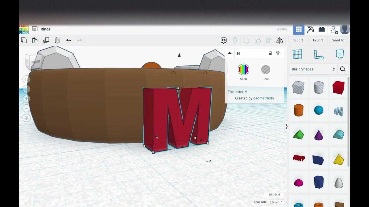Open the Tinkercad logo home
The height and width of the screenshot is (207, 369).
click(x=24, y=29)
